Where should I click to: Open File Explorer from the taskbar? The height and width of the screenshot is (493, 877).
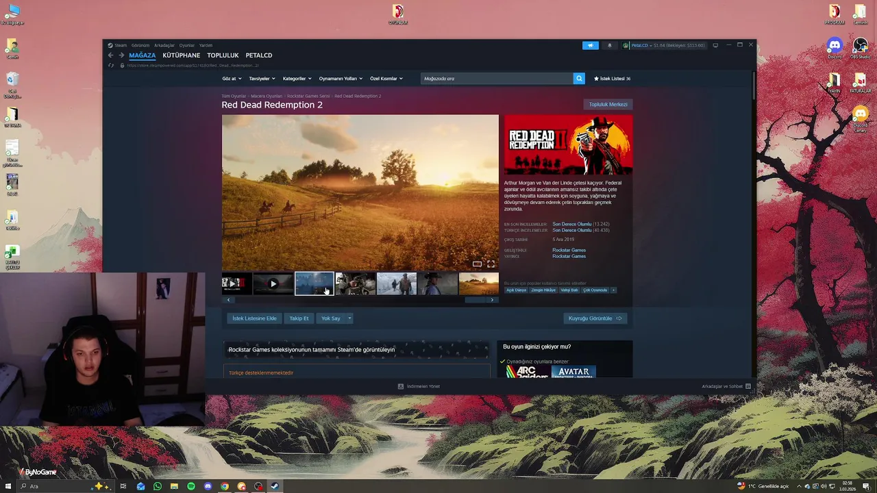coord(174,486)
